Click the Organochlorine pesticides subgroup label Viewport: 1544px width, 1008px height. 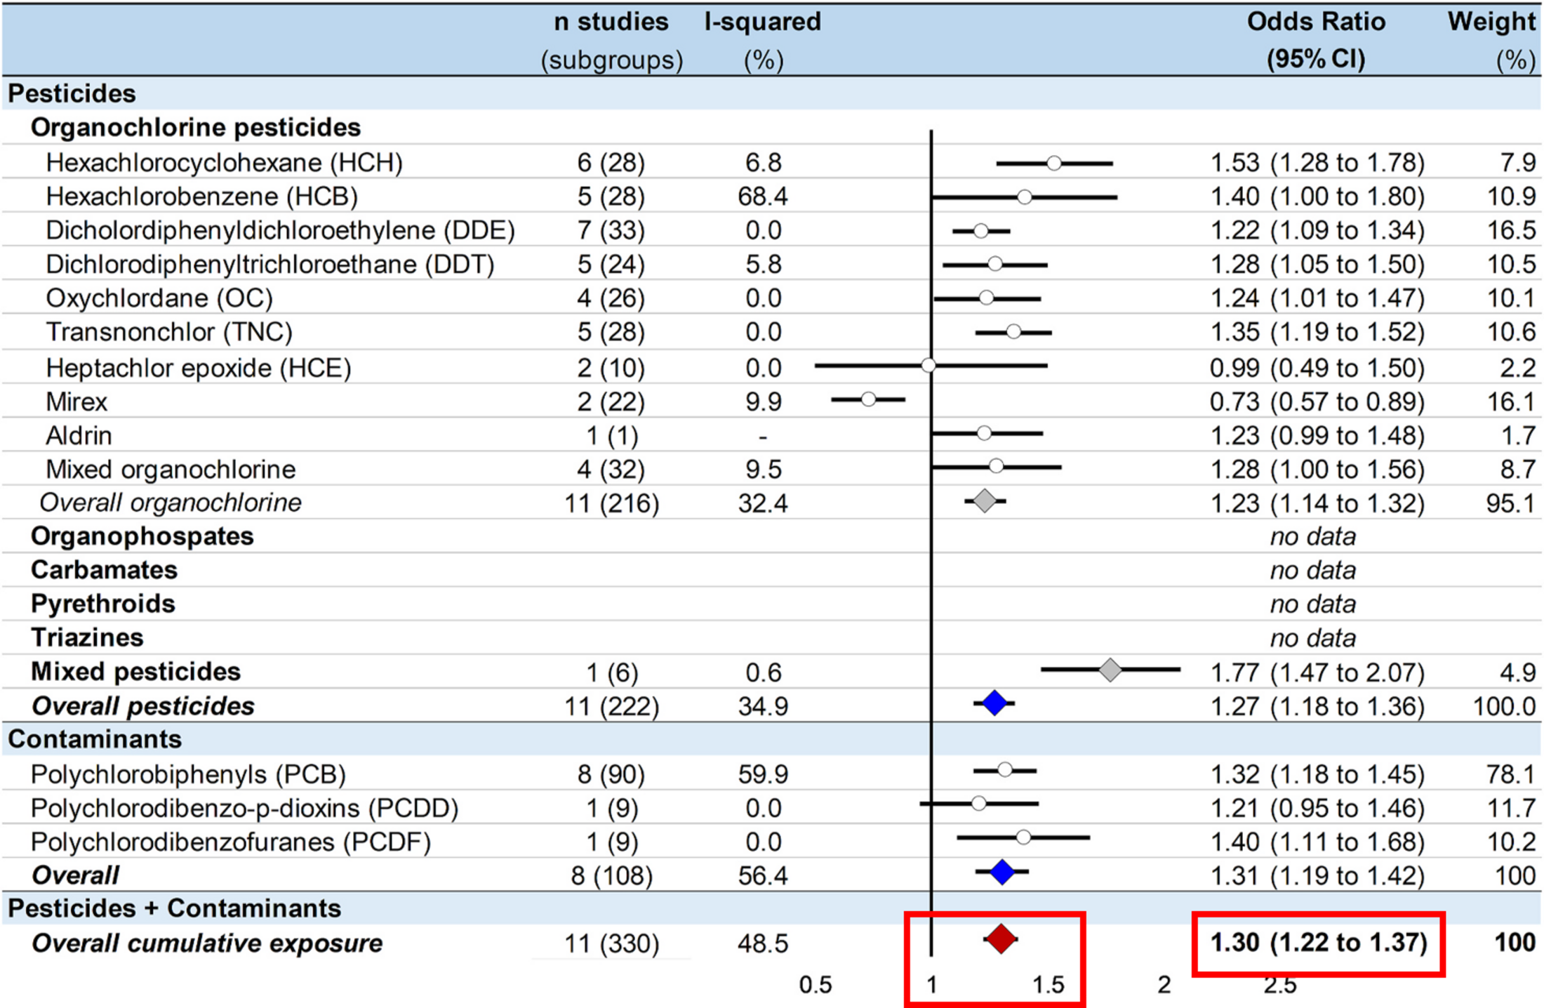196,128
